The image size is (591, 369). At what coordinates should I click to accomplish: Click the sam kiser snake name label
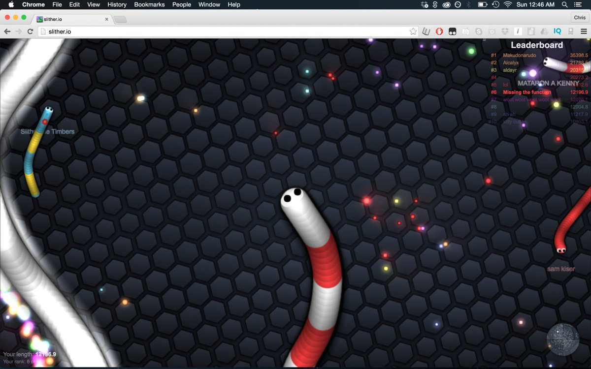click(x=561, y=269)
